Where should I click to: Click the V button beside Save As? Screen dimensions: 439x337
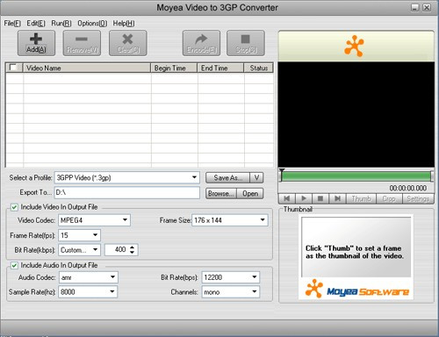click(256, 177)
